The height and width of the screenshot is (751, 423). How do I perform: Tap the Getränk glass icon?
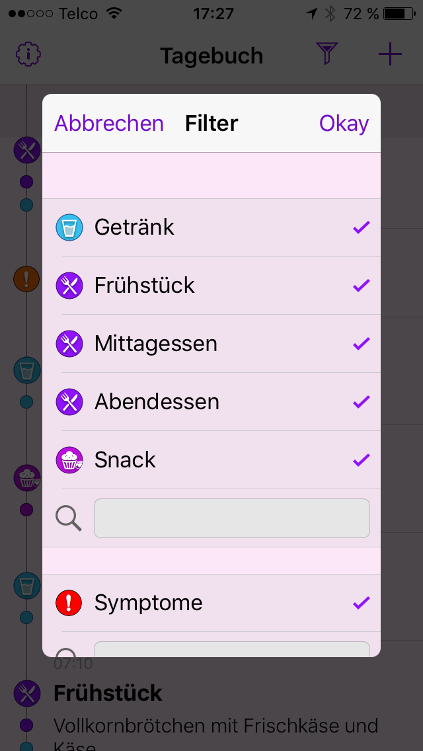coord(69,227)
